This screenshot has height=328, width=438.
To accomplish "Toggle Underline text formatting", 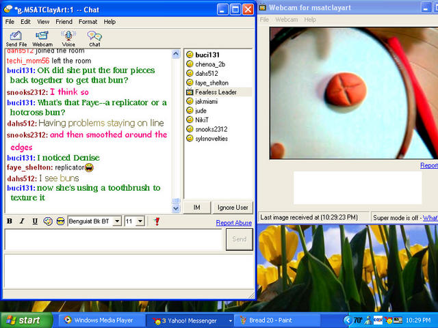I will click(35, 221).
